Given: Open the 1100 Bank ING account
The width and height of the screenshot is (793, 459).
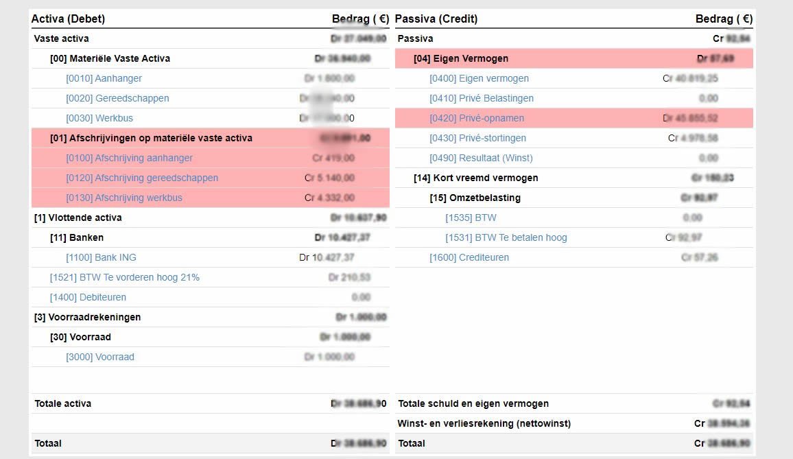Looking at the screenshot, I should 101,257.
